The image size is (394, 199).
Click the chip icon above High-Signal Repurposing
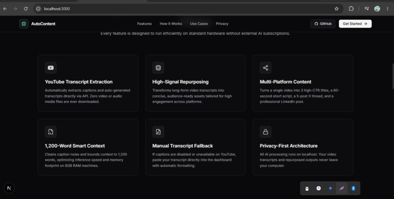coord(158,67)
